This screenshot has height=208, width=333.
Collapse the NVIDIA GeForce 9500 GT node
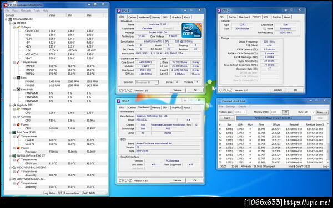point(10,156)
